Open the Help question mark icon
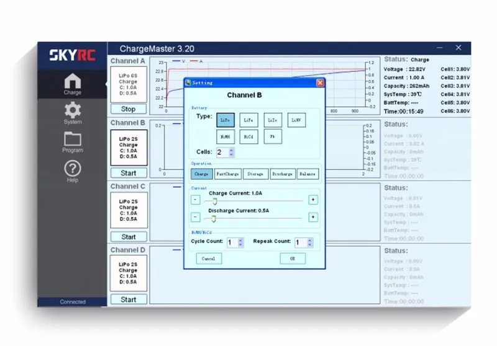The width and height of the screenshot is (497, 346). pyautogui.click(x=73, y=171)
